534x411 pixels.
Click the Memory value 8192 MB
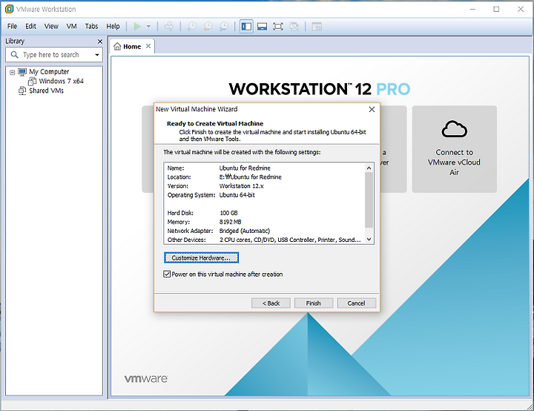[231, 222]
